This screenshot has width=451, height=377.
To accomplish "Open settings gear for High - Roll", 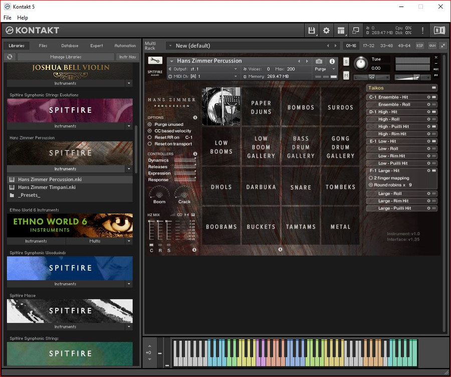I will 428,119.
